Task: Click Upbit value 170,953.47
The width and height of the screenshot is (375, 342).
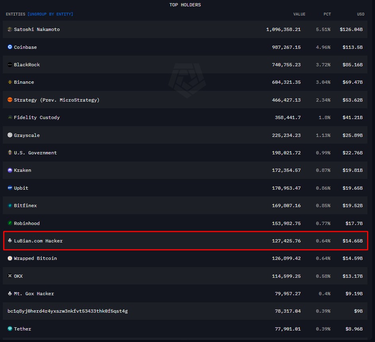Action: pos(286,188)
